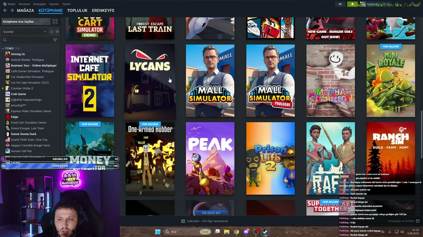Click the Express Rider Simulator Demo icon
This screenshot has height=237, width=423.
[8, 111]
